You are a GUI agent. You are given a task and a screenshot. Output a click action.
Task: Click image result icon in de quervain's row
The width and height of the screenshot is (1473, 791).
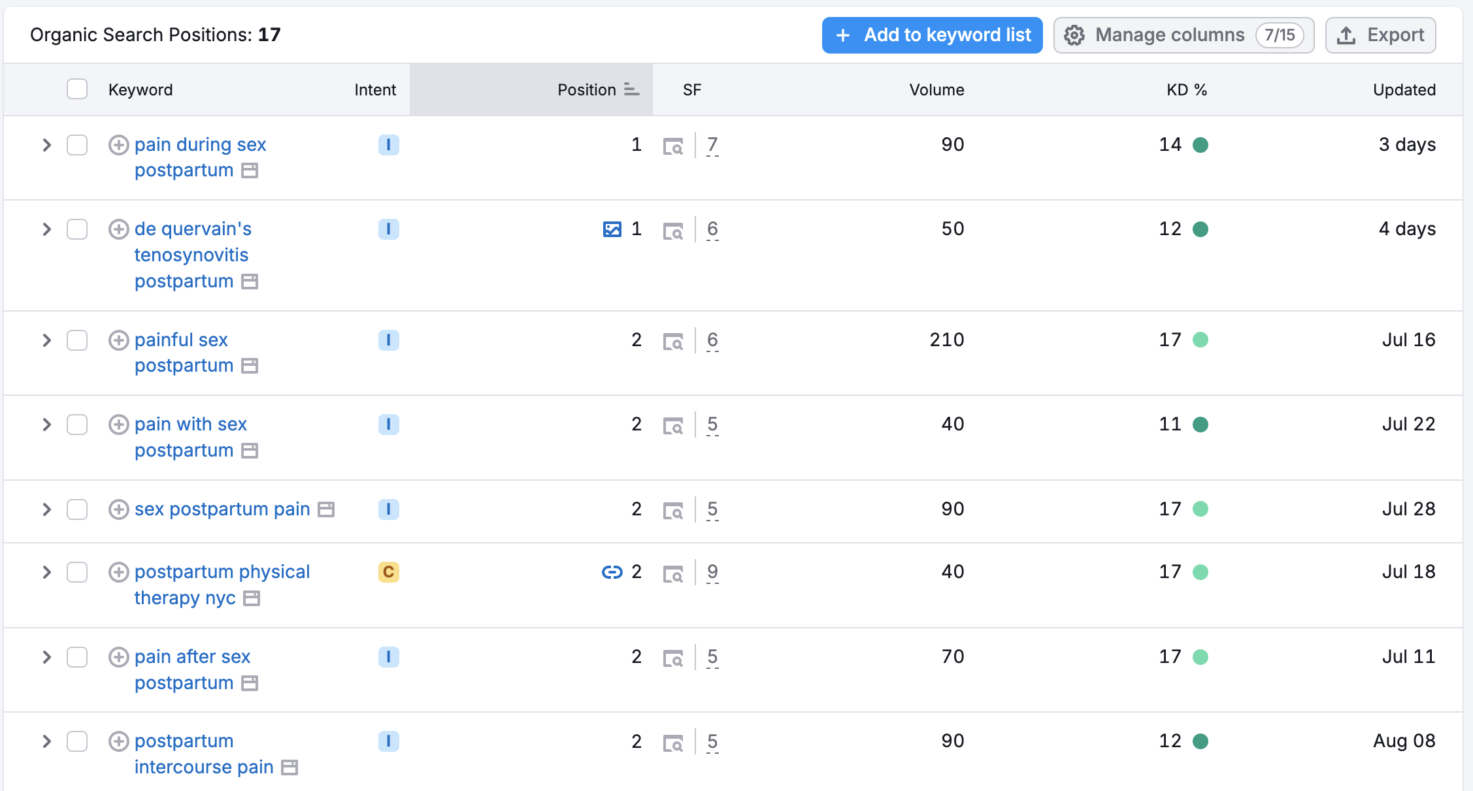612,229
